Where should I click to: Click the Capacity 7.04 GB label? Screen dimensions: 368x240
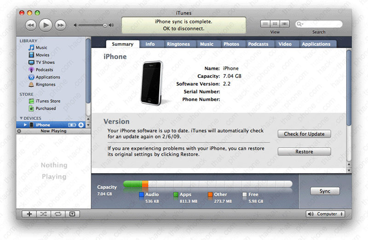[107, 190]
